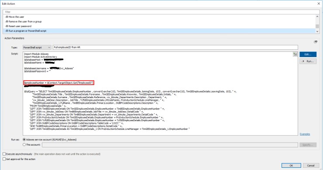Click the OK button
323x170 pixels.
[291, 166]
